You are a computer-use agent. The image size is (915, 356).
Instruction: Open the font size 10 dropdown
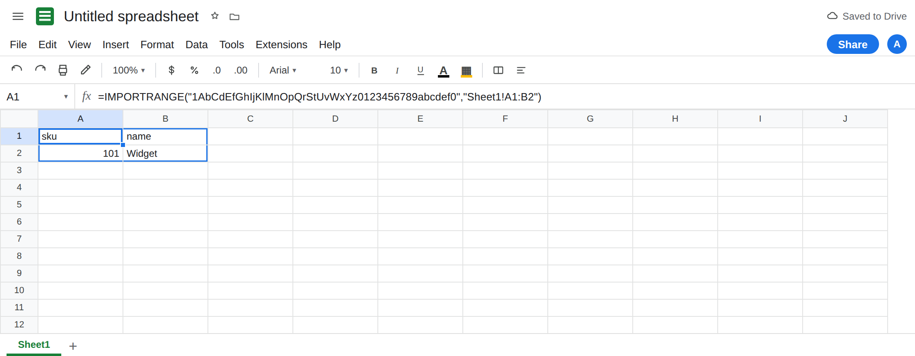339,70
